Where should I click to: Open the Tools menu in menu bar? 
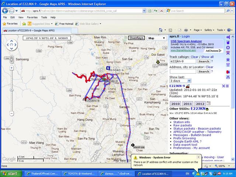(44, 17)
